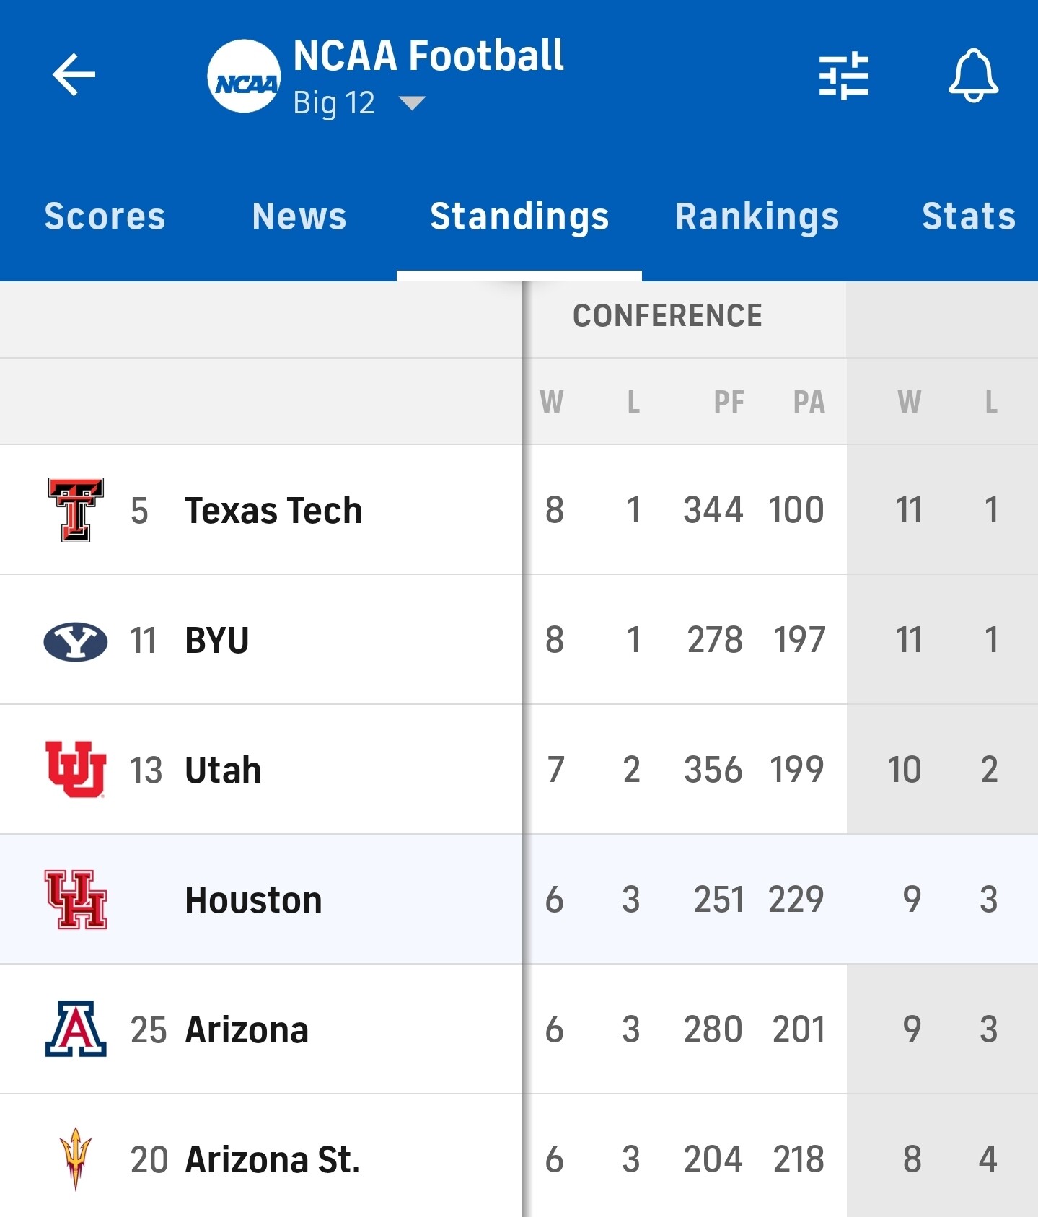Tap the Arizona team logo
Image resolution: width=1038 pixels, height=1217 pixels.
76,1029
